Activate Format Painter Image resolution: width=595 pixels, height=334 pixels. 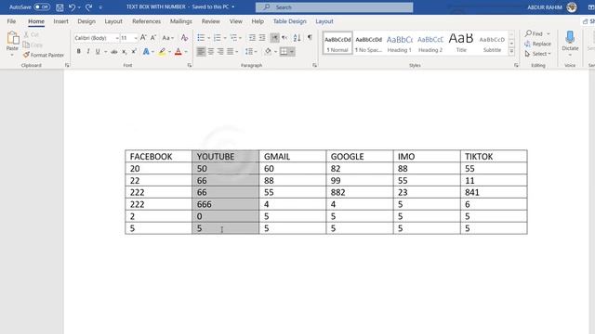[44, 55]
